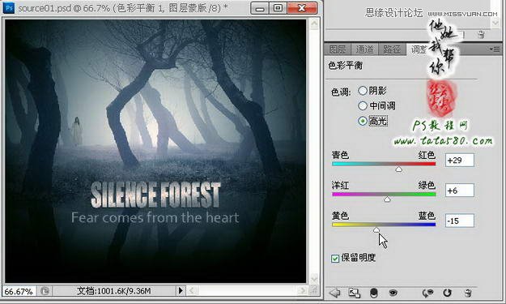Viewport: 506px width, 304px height.
Task: Switch to the 路径 (Paths) tab
Action: coord(392,49)
